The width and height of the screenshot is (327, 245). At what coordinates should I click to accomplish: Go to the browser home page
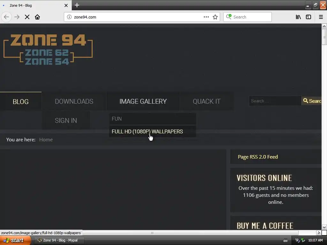click(x=37, y=17)
